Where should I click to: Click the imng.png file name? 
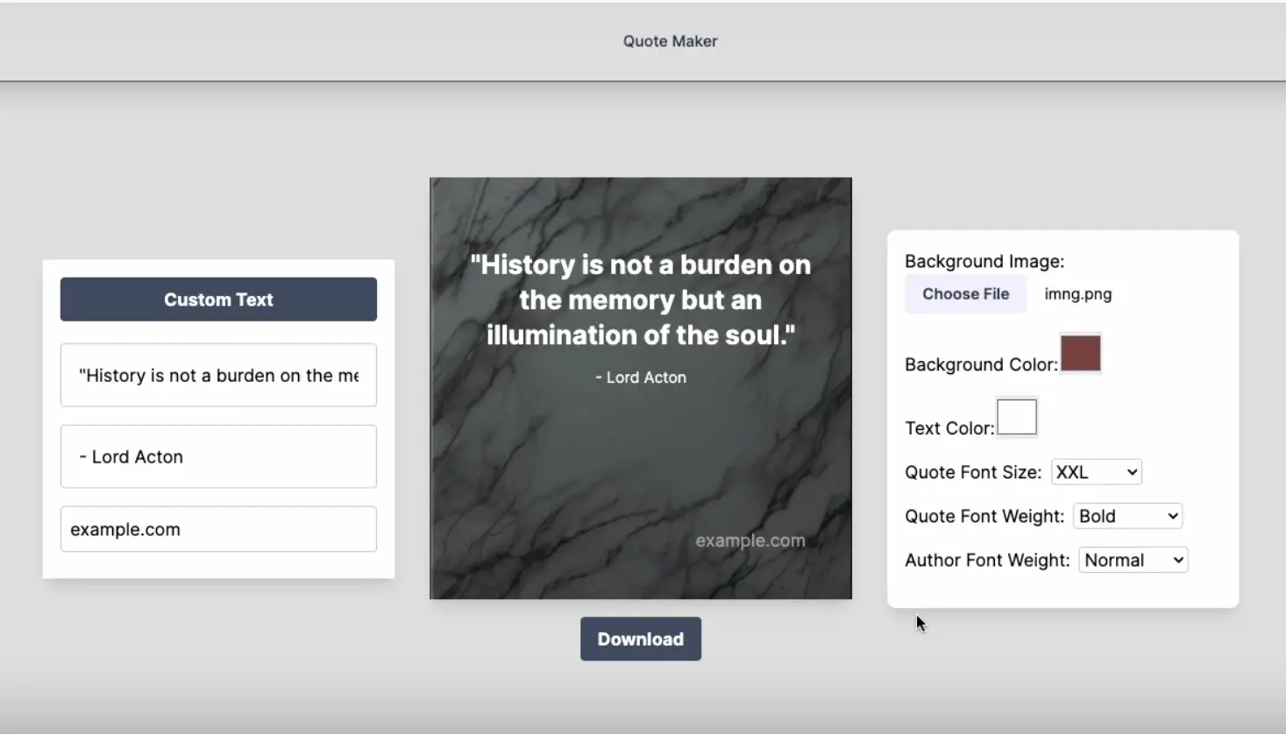[x=1077, y=293]
